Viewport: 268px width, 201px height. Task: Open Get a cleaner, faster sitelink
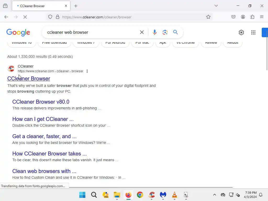point(44,136)
